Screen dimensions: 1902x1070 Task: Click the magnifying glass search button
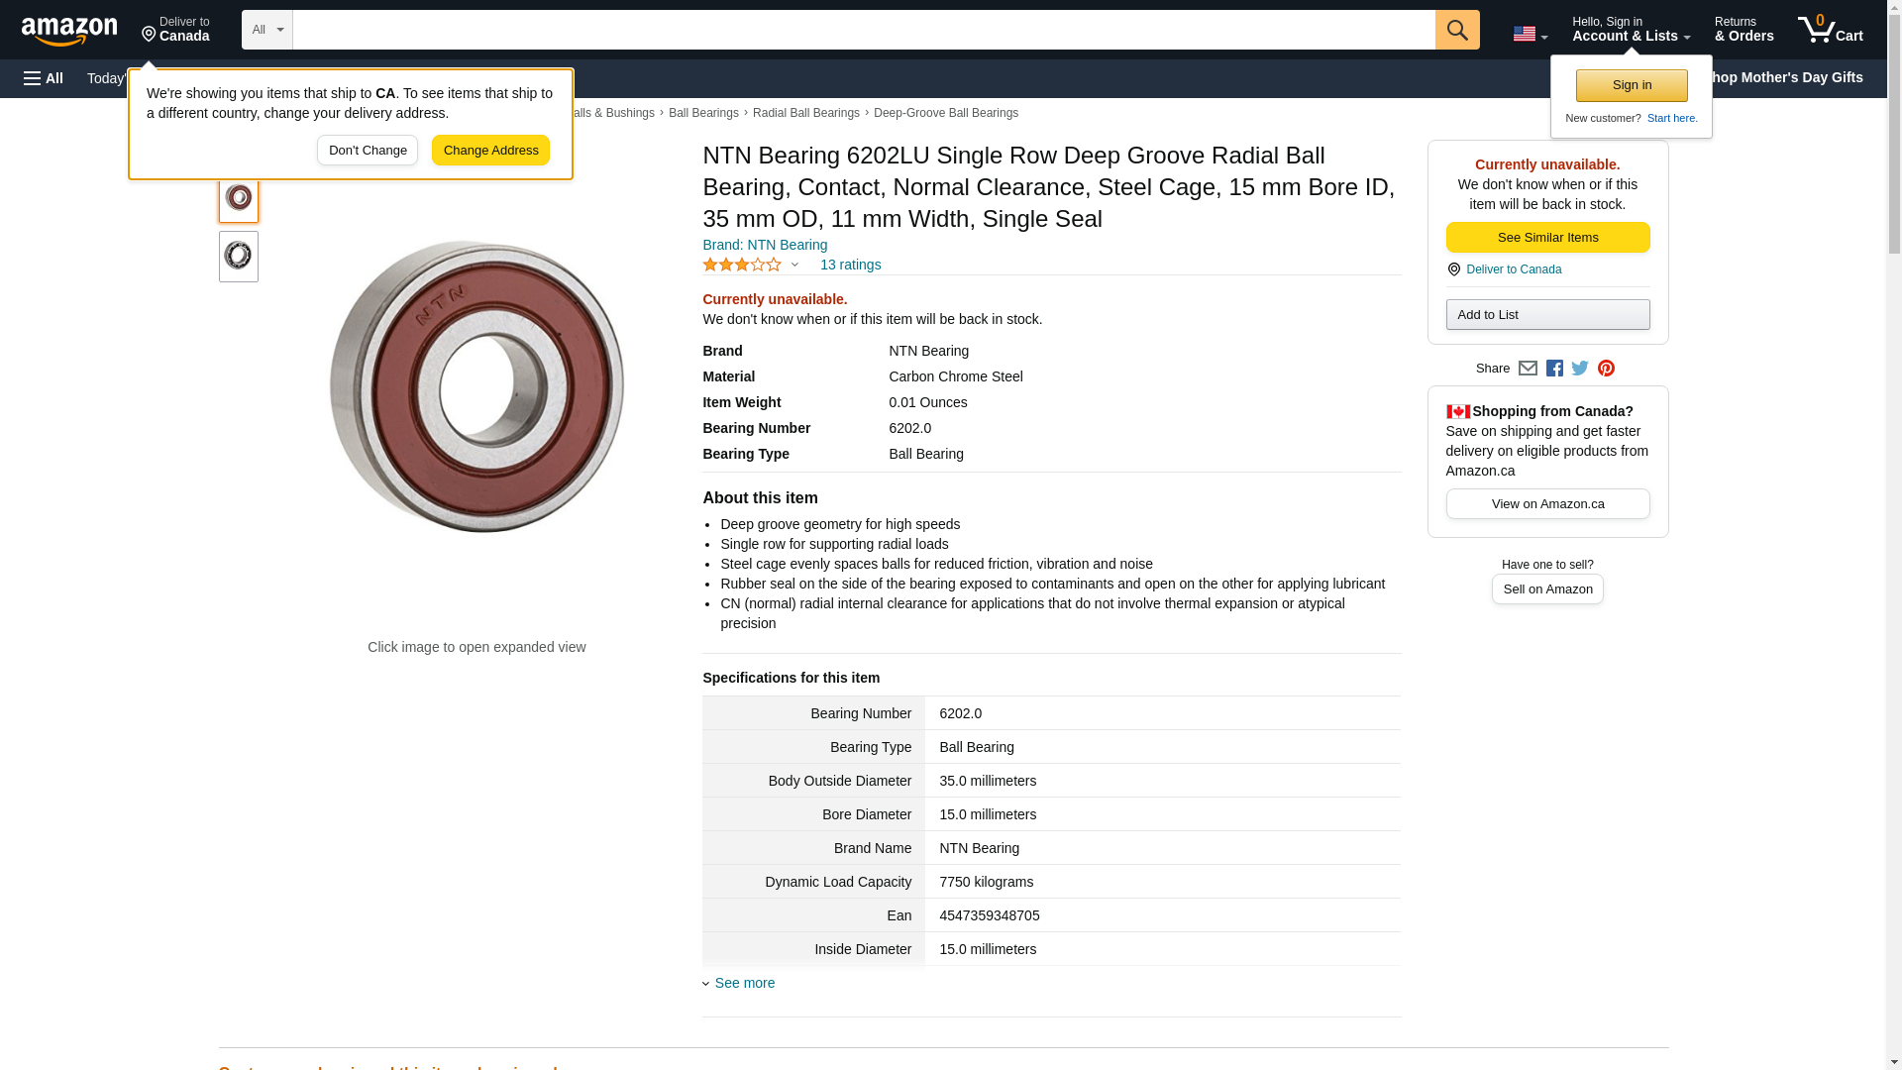1456,30
